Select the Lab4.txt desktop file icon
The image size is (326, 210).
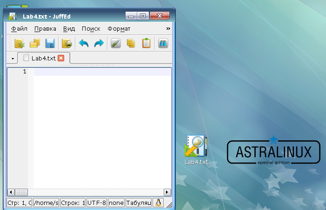click(x=196, y=150)
